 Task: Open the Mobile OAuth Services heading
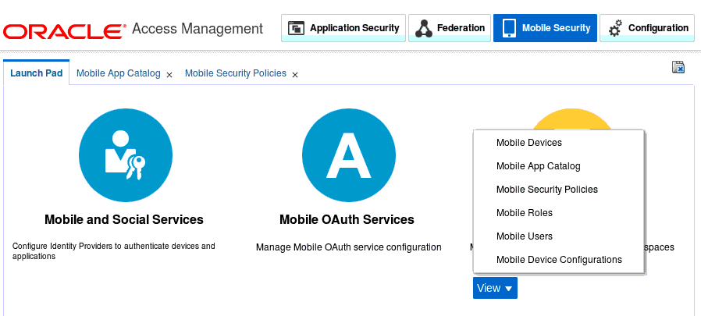[x=347, y=220]
